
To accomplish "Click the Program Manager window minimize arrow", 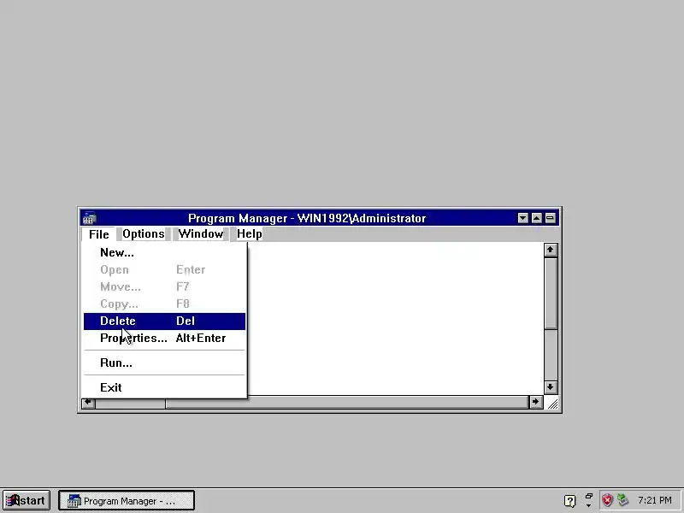I will 522,218.
